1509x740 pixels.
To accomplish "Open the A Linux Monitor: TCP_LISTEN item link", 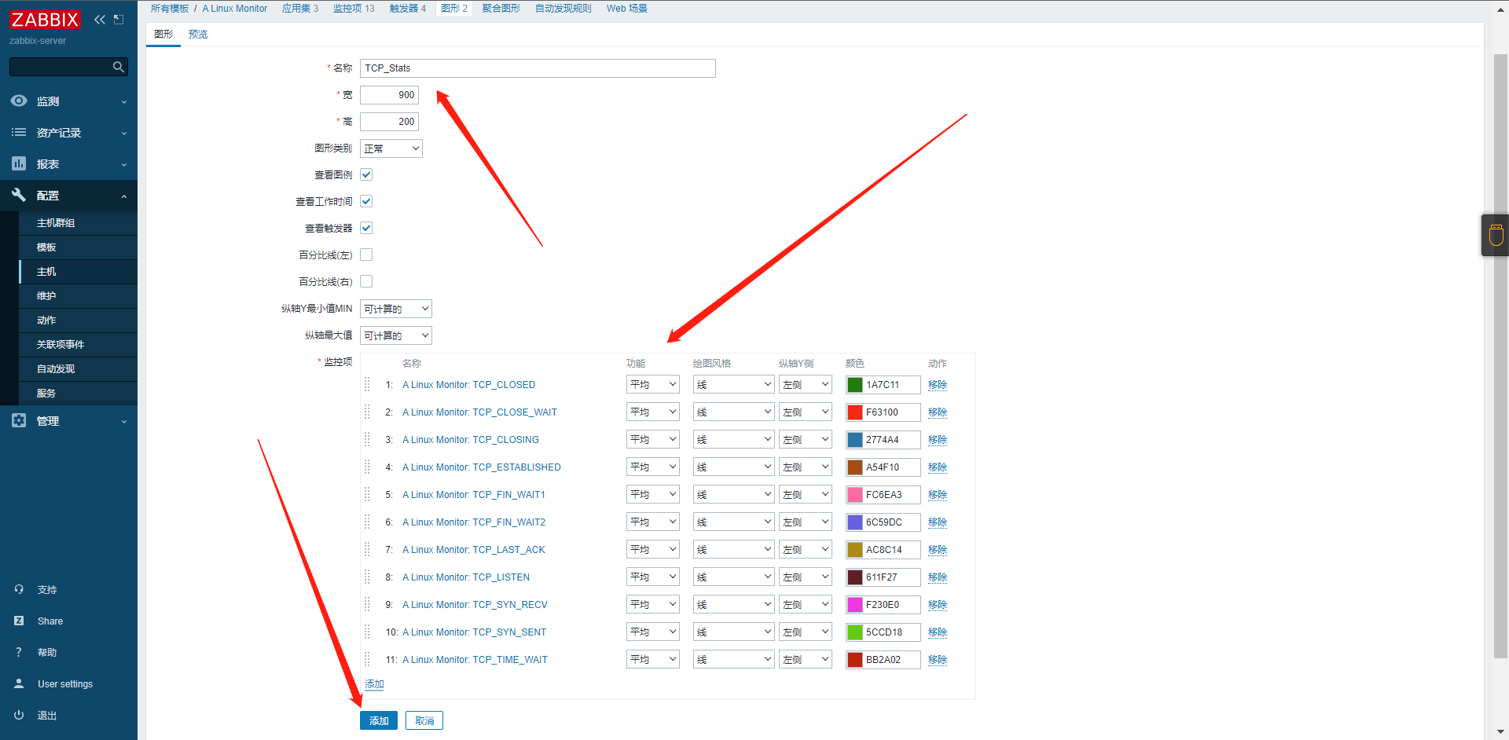I will click(466, 577).
